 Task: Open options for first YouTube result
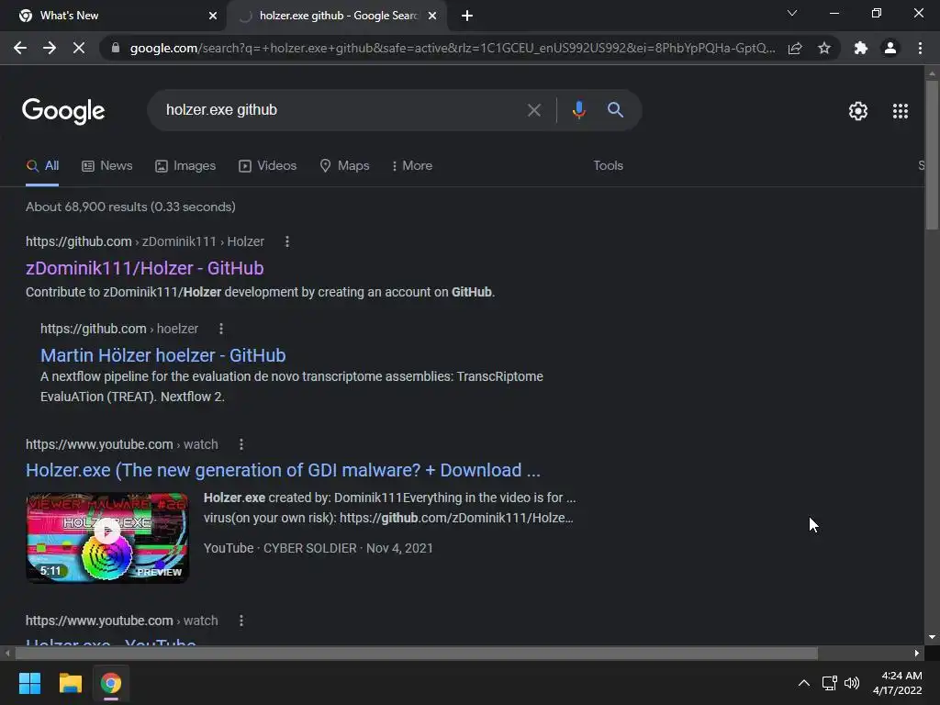pyautogui.click(x=241, y=444)
